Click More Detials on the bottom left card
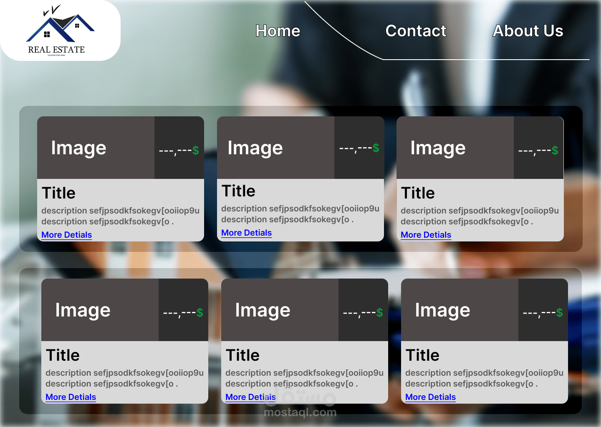Image resolution: width=601 pixels, height=427 pixels. [x=71, y=397]
